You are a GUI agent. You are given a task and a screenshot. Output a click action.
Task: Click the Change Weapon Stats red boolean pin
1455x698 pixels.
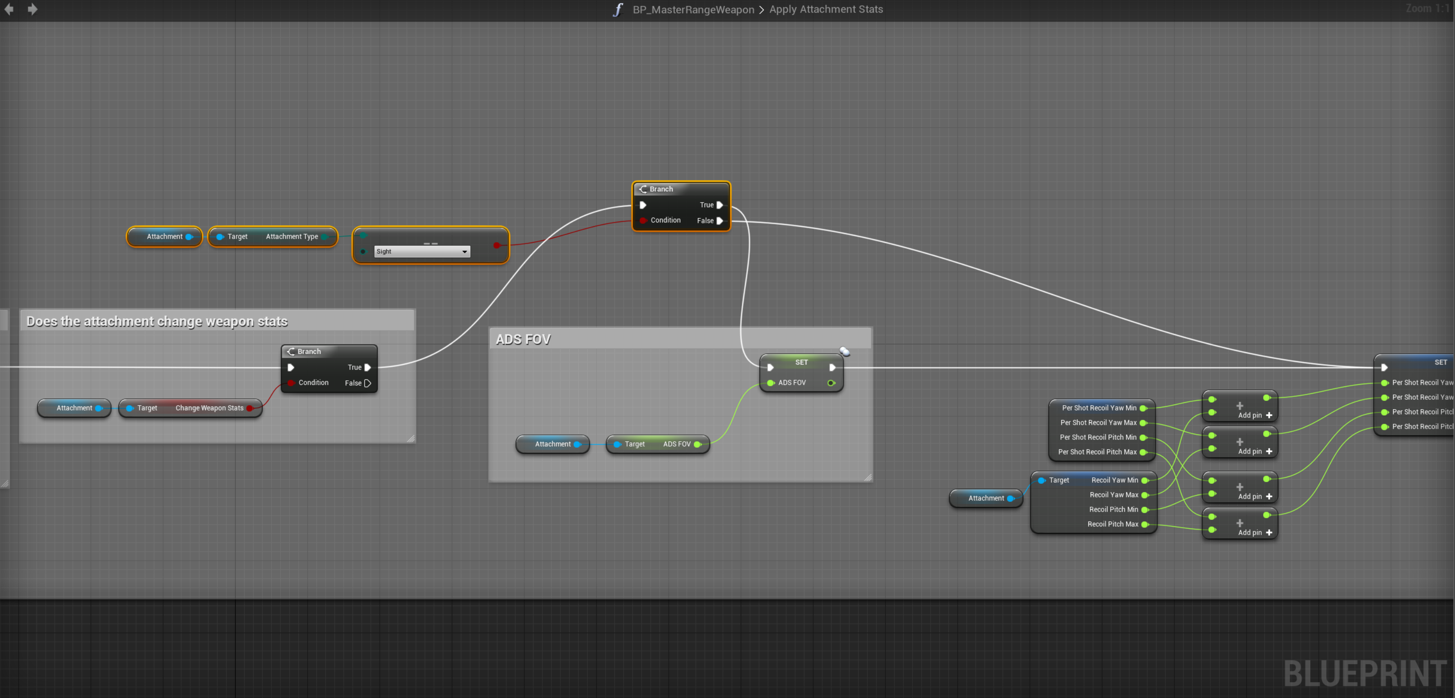coord(250,408)
